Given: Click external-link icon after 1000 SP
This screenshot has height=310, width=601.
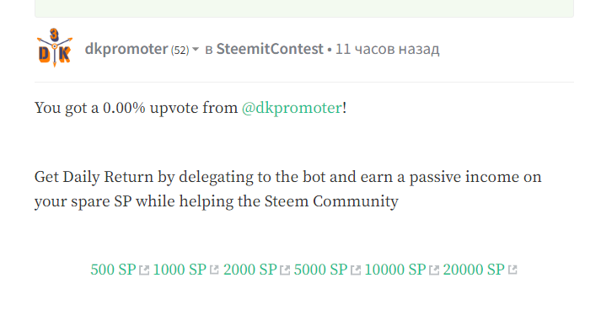Looking at the screenshot, I should click(x=214, y=270).
